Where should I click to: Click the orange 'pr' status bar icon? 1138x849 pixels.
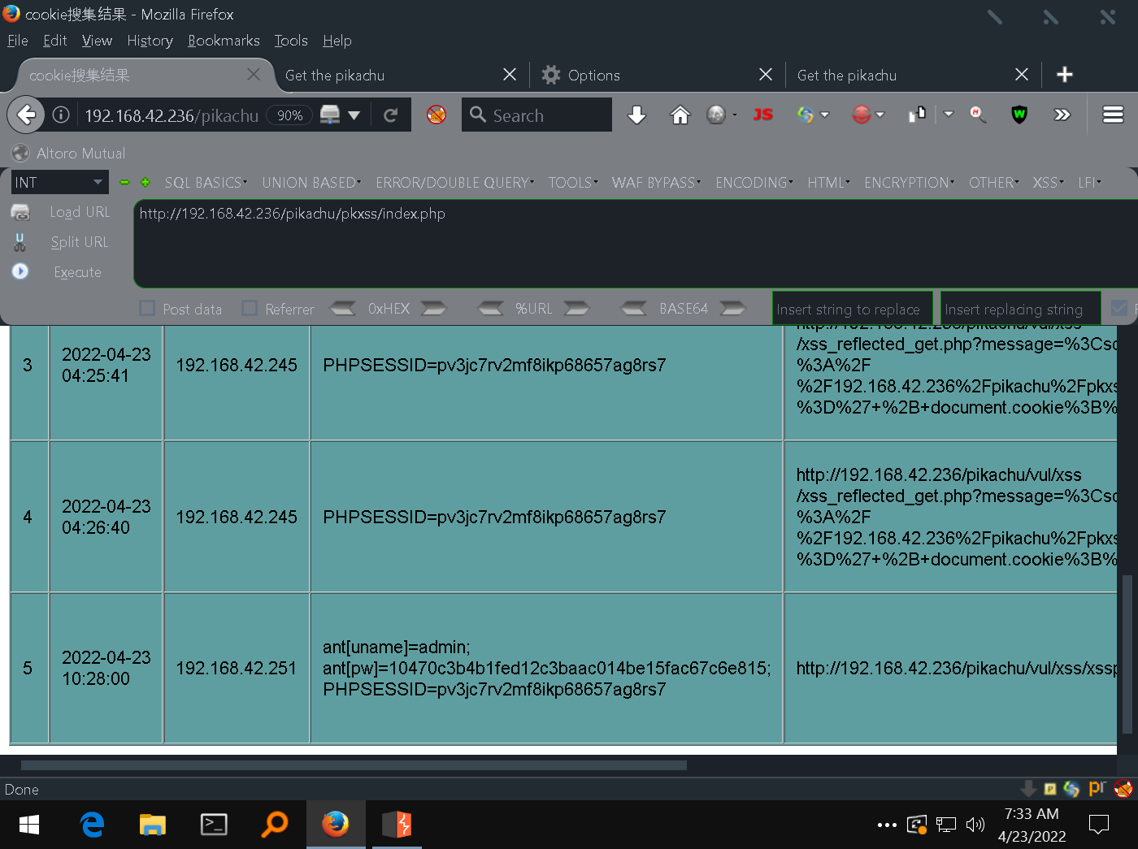(1097, 787)
